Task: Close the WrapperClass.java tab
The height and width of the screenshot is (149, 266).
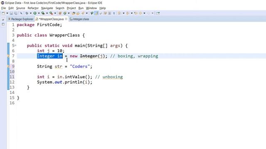Action: click(66, 19)
